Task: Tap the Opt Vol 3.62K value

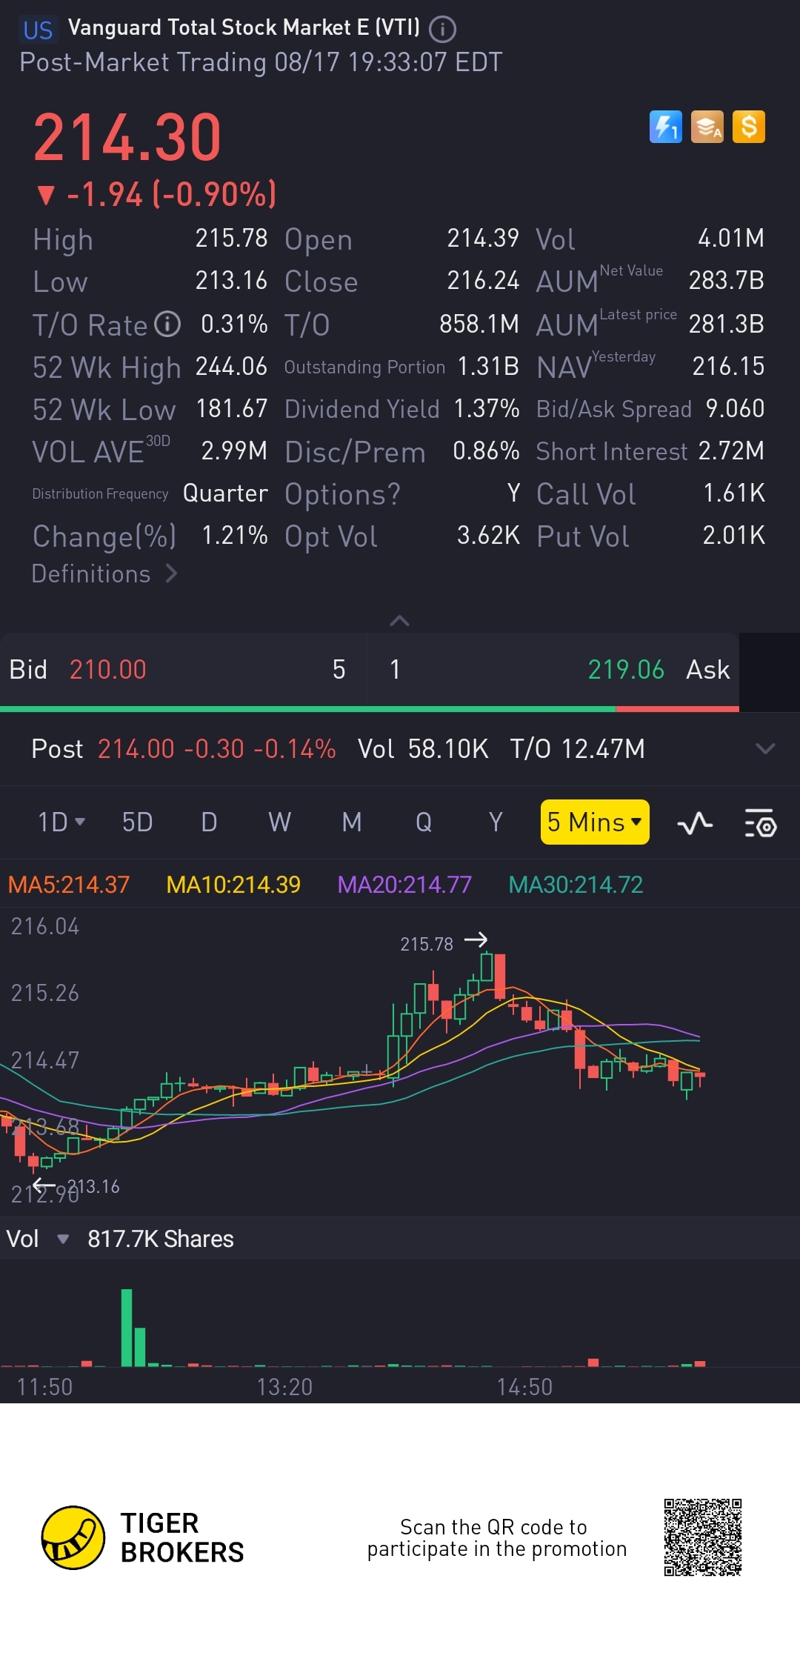Action: (x=488, y=535)
